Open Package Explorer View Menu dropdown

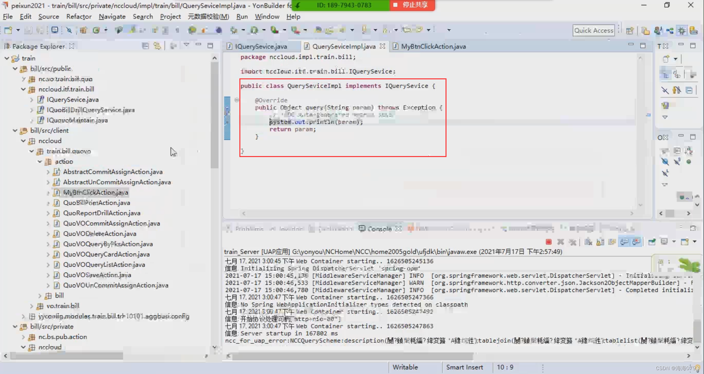coord(186,45)
